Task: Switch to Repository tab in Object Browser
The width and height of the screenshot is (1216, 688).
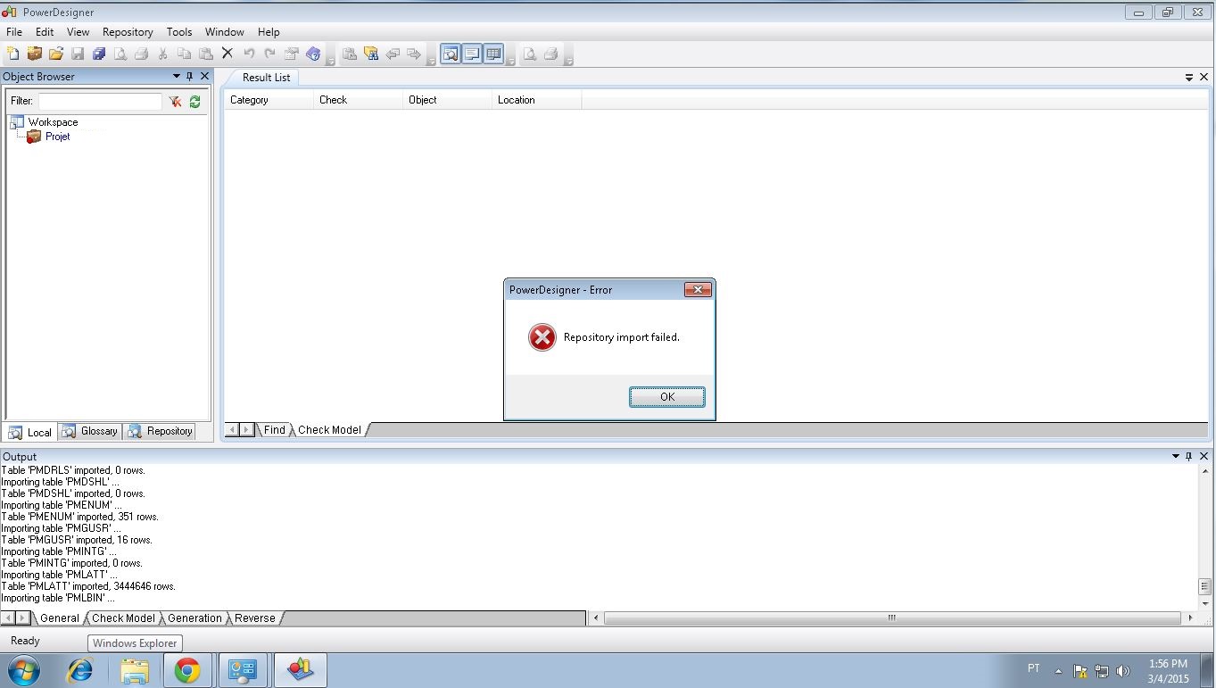Action: point(160,431)
